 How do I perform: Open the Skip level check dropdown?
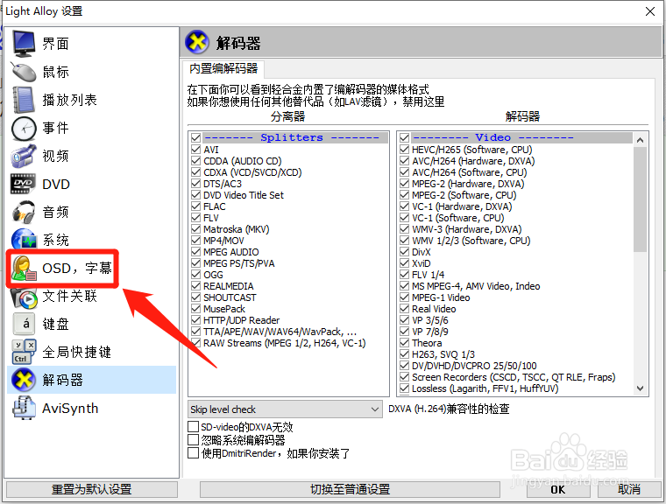pos(285,409)
